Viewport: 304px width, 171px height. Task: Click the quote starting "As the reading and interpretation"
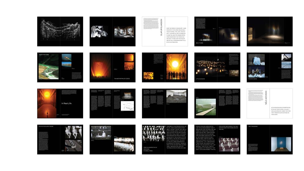point(281,111)
